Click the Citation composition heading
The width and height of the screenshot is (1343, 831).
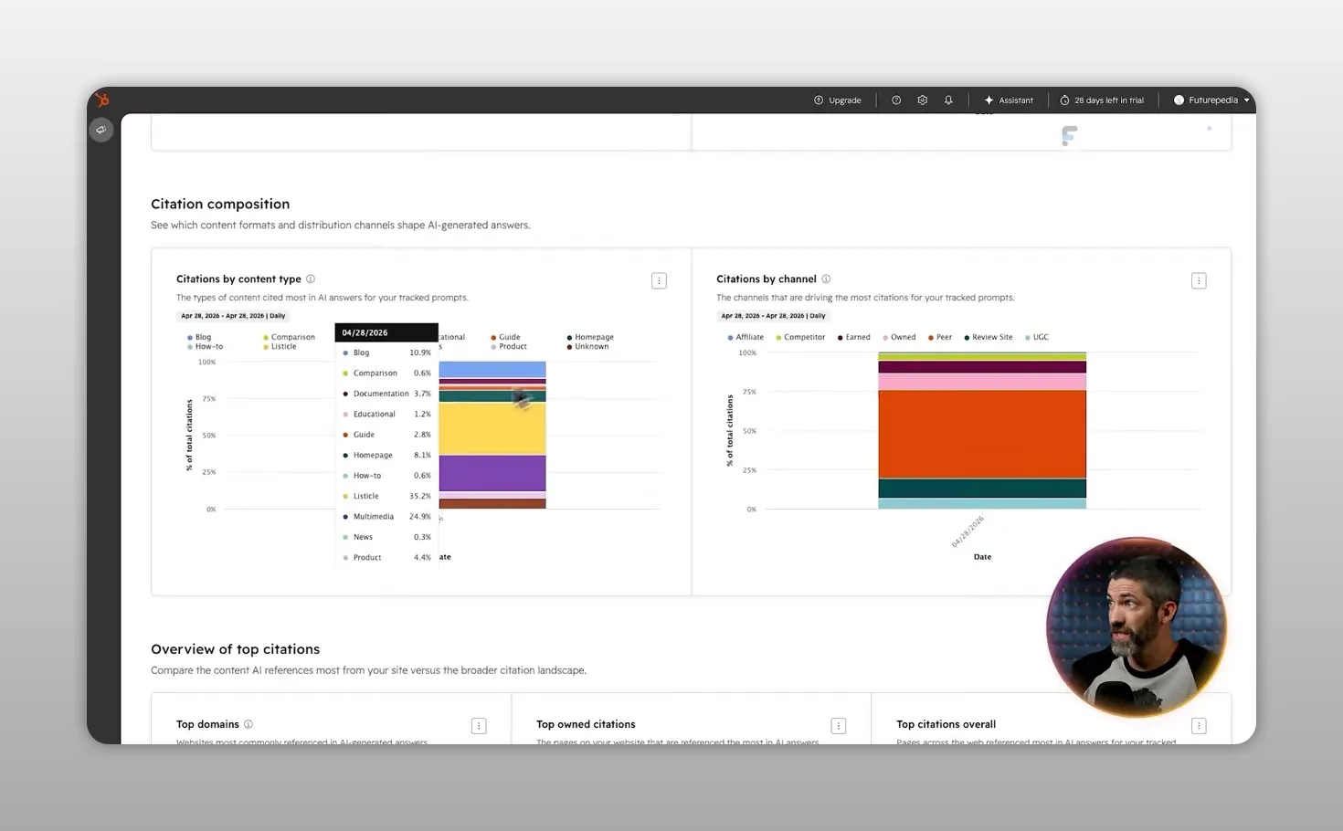pyautogui.click(x=220, y=204)
